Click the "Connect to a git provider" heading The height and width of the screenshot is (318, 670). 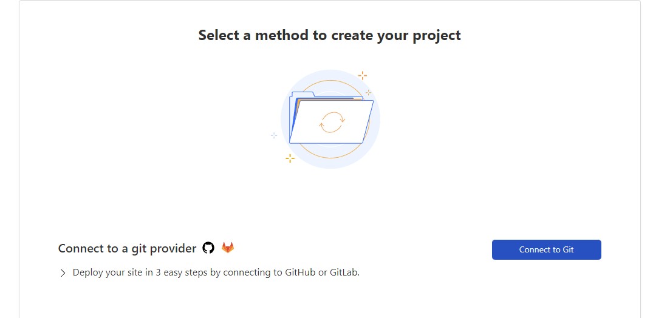(128, 248)
